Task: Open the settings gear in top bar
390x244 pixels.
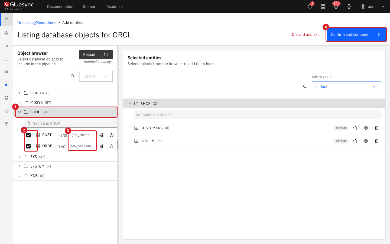Action: point(349,7)
